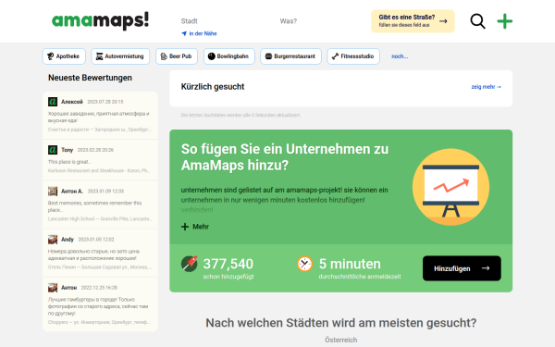Screen dimensions: 555x347
Task: Click the location arrow icon near 'in der Nähe'
Action: pyautogui.click(x=184, y=33)
